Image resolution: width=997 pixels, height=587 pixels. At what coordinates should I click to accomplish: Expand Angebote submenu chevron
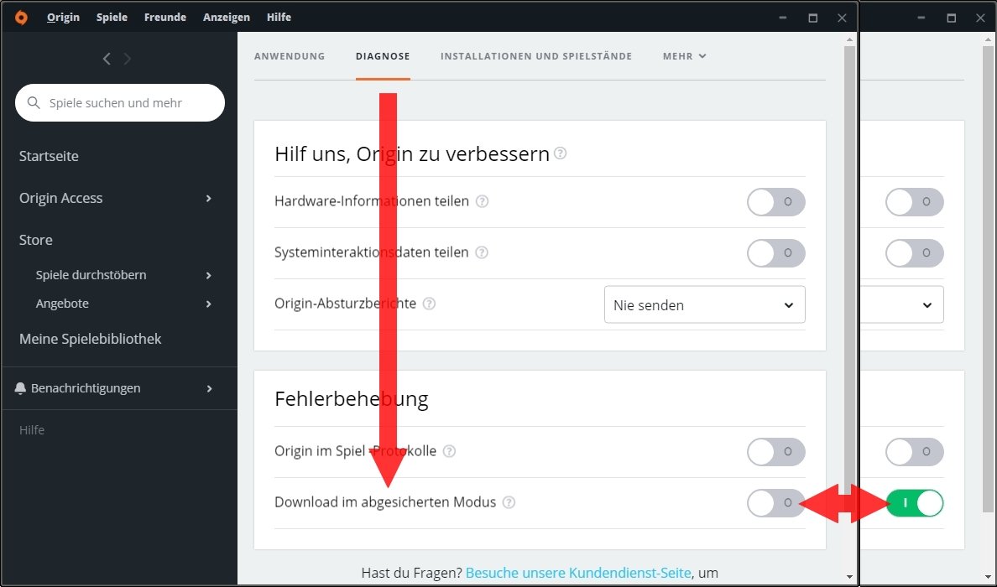(x=209, y=304)
